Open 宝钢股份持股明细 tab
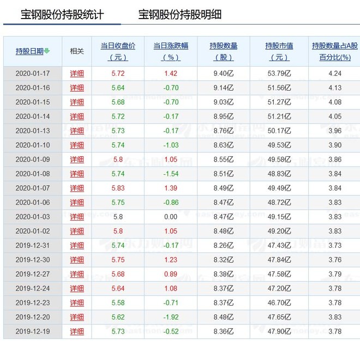The height and width of the screenshot is (344, 360). (x=180, y=15)
